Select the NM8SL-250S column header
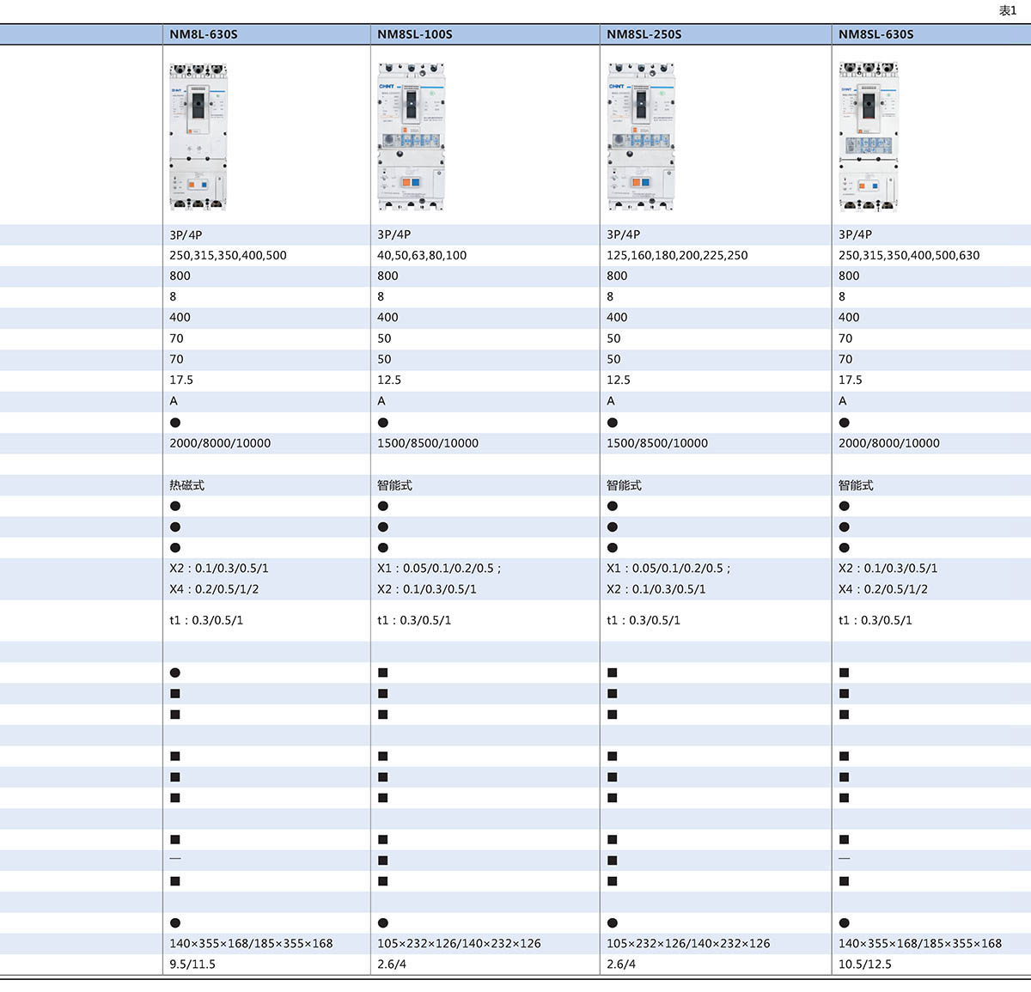1031x992 pixels. [x=644, y=34]
